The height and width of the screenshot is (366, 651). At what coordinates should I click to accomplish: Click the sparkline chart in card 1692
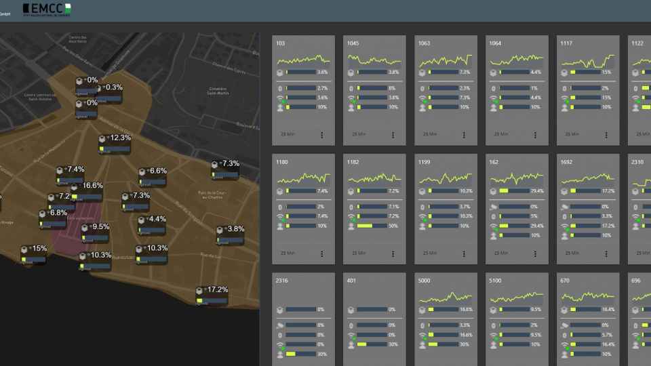click(587, 179)
